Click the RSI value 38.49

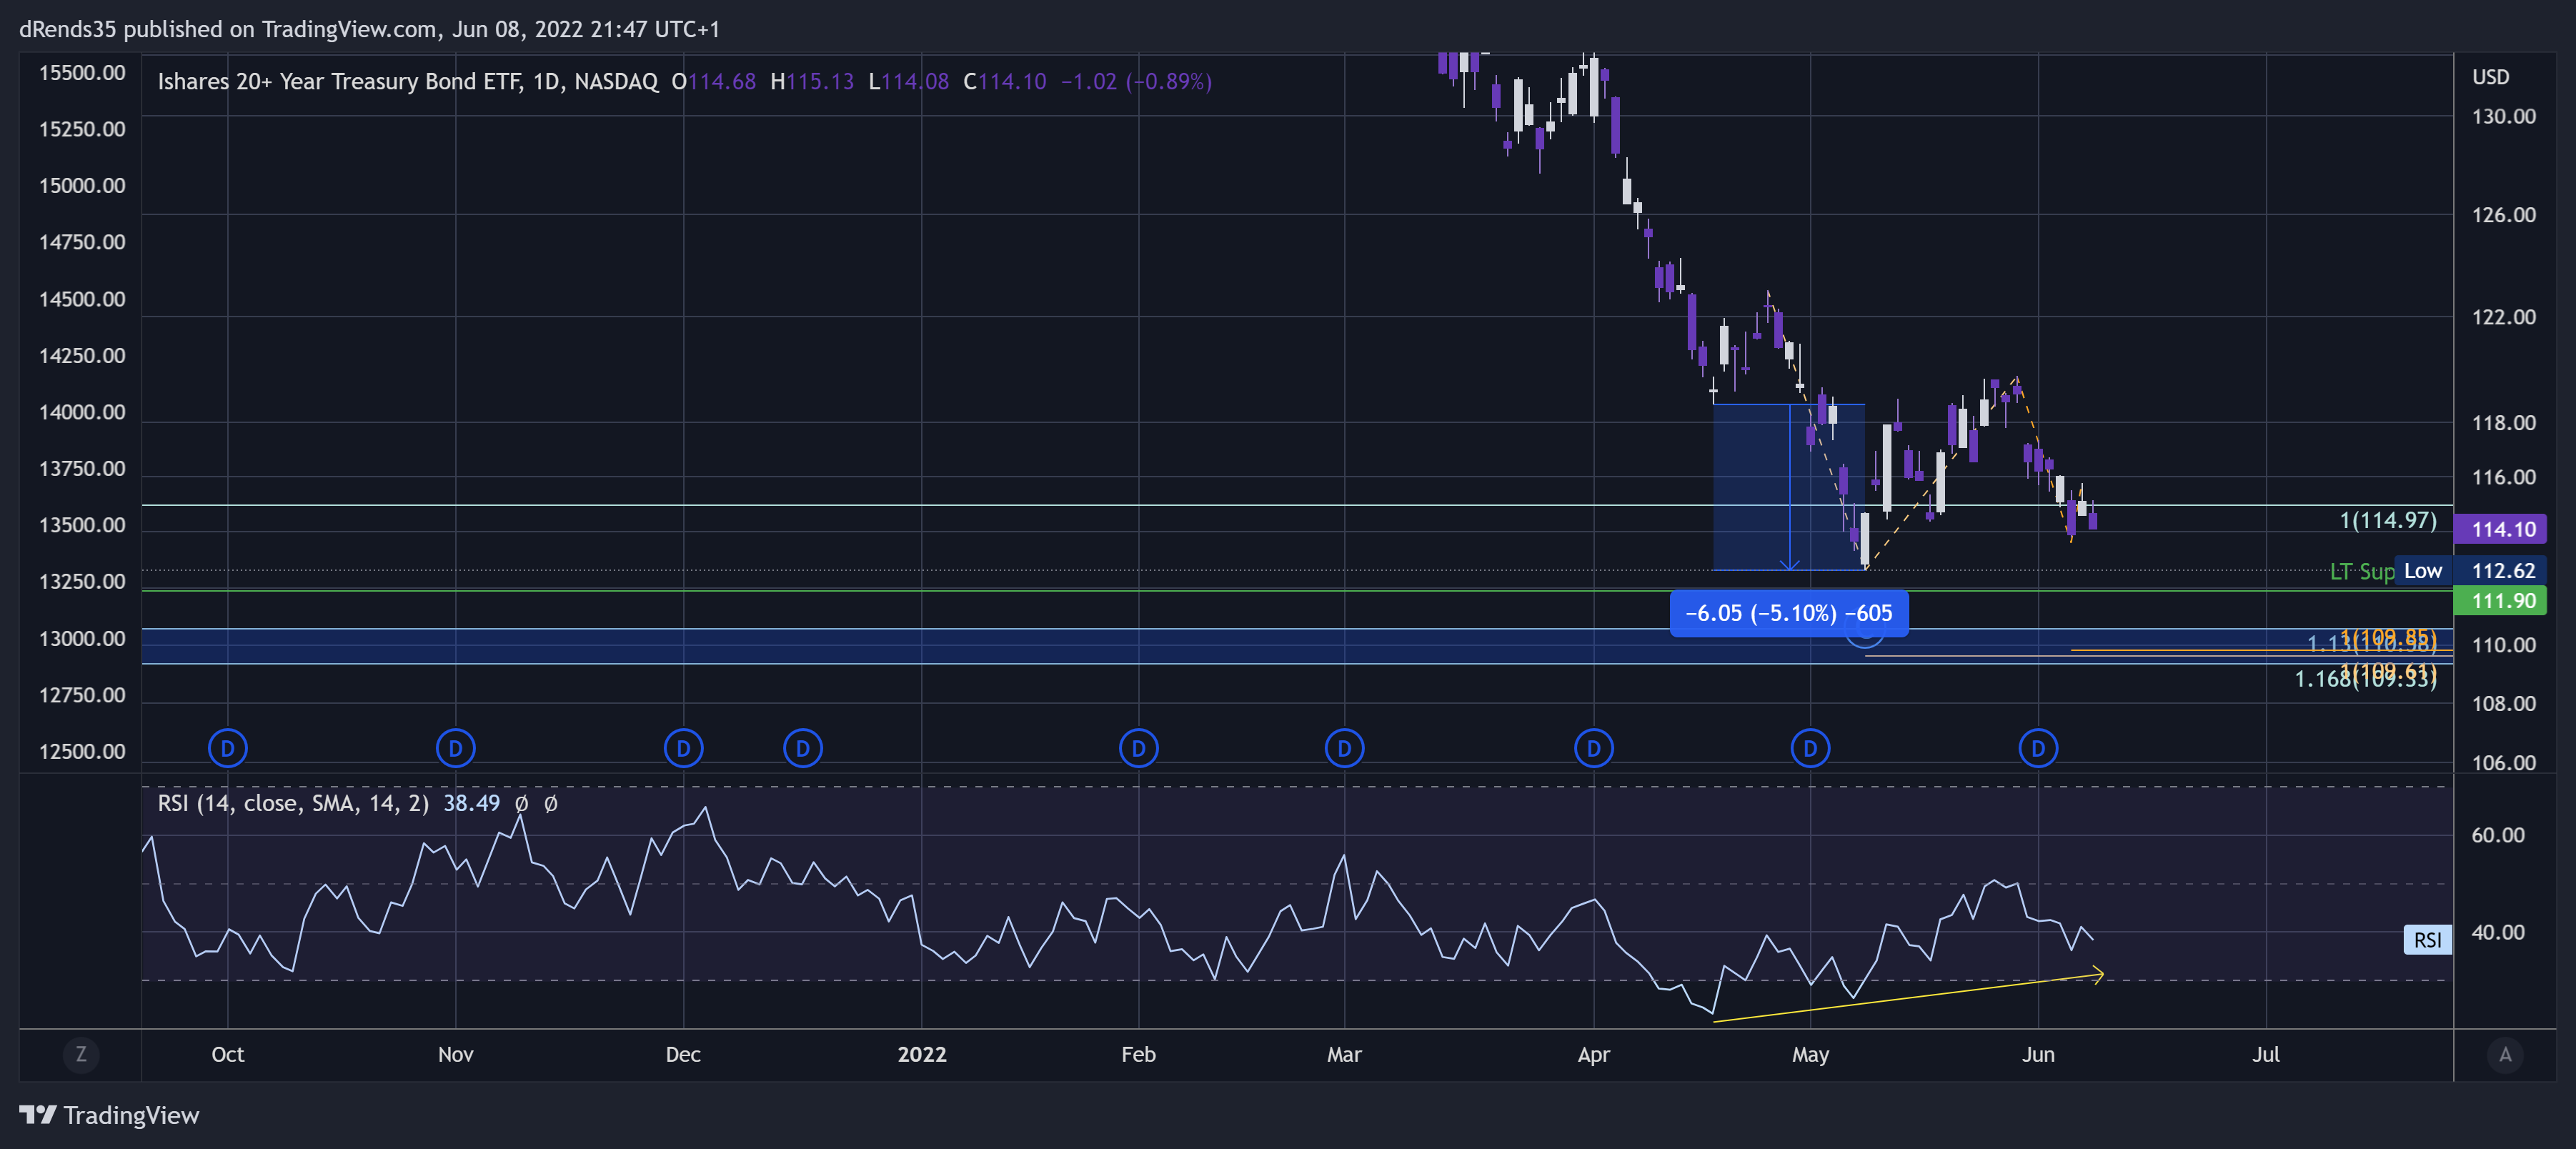point(471,803)
